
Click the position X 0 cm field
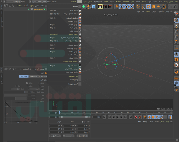(83, 126)
